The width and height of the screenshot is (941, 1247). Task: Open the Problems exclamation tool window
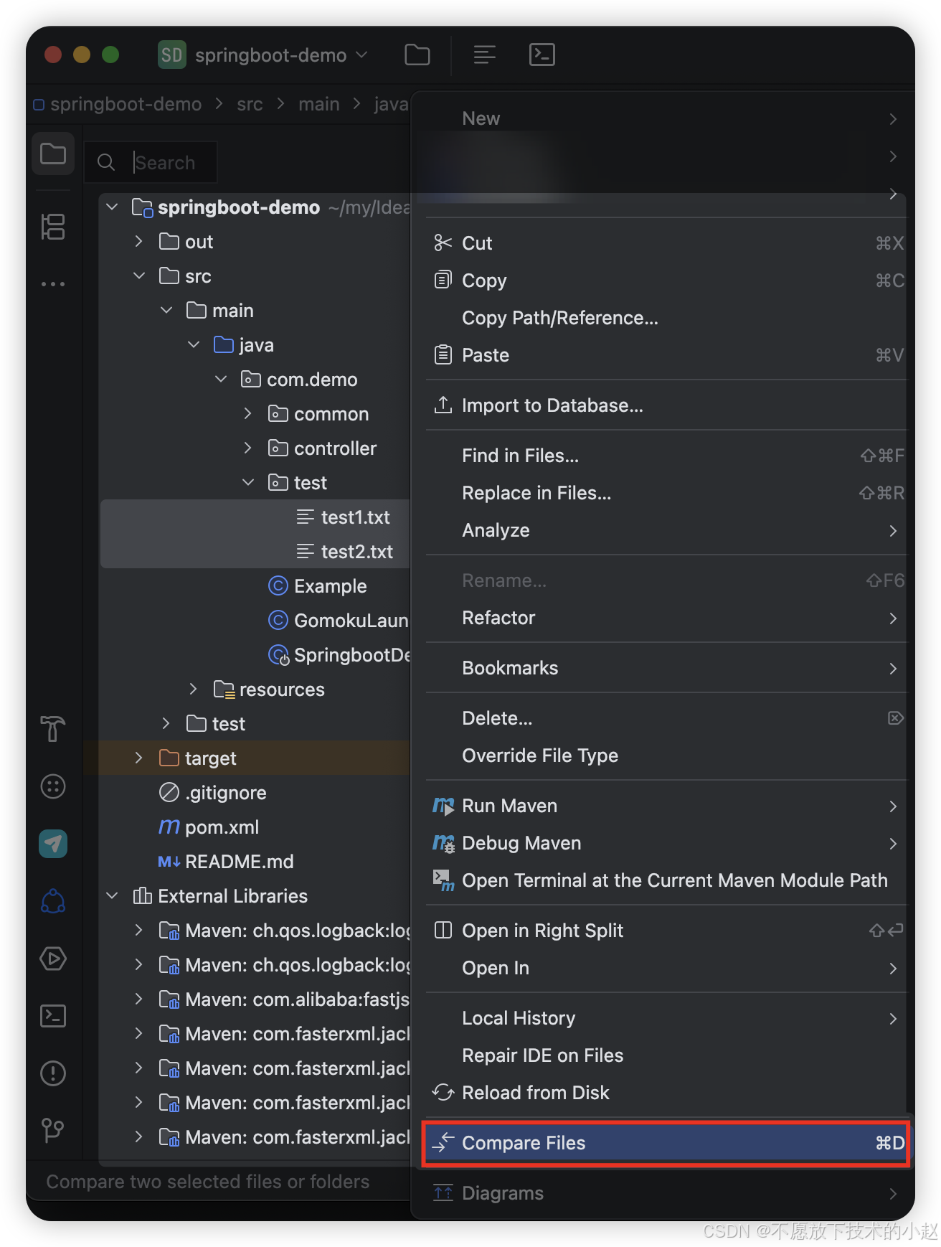(x=53, y=1073)
